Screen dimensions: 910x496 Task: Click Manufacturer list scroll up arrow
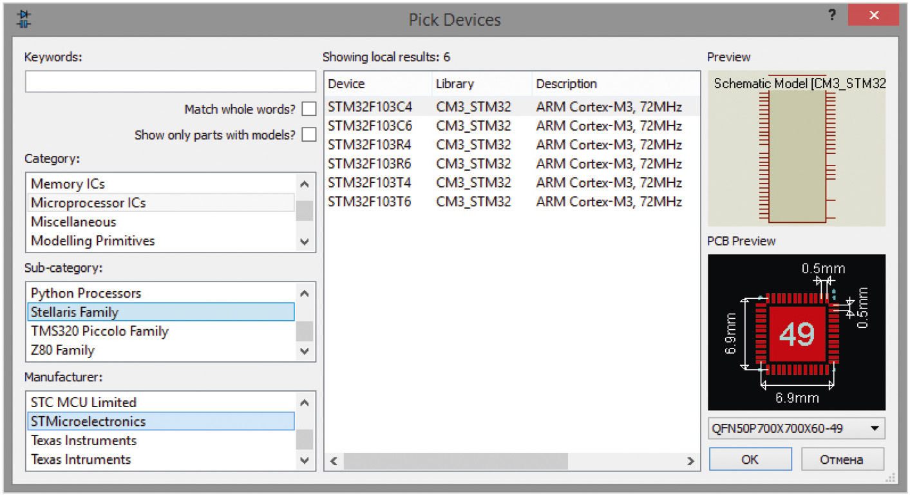305,403
